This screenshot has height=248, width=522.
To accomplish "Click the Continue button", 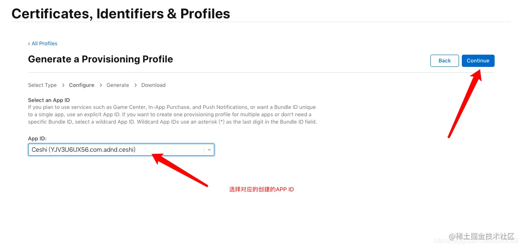I will pos(478,61).
